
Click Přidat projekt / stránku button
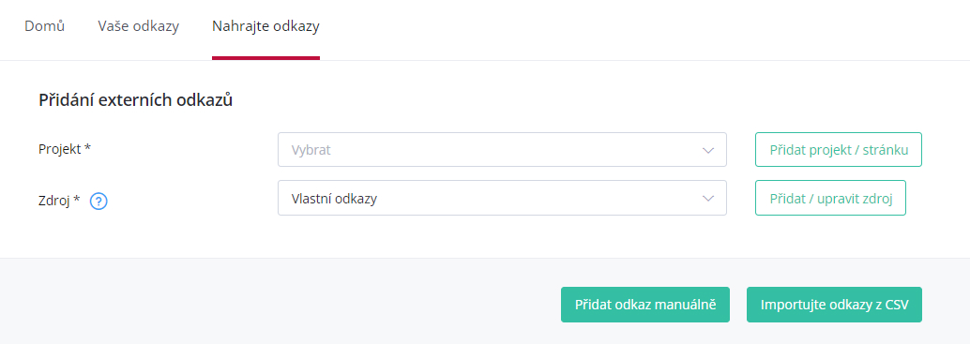[839, 149]
